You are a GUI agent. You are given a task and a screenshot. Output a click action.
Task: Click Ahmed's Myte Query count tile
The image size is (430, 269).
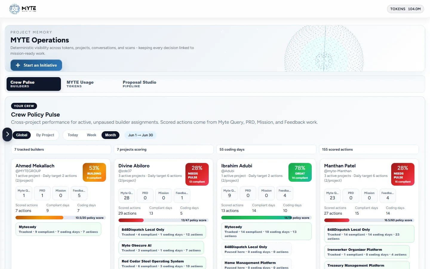click(x=24, y=193)
